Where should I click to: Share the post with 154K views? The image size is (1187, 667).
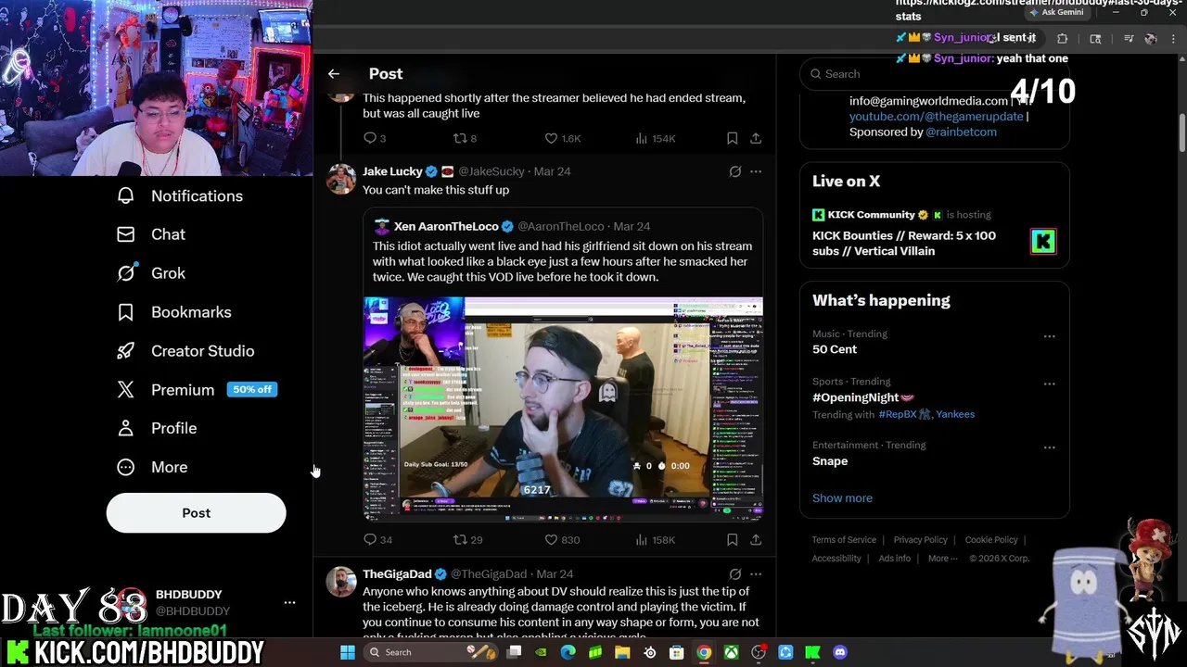point(756,138)
